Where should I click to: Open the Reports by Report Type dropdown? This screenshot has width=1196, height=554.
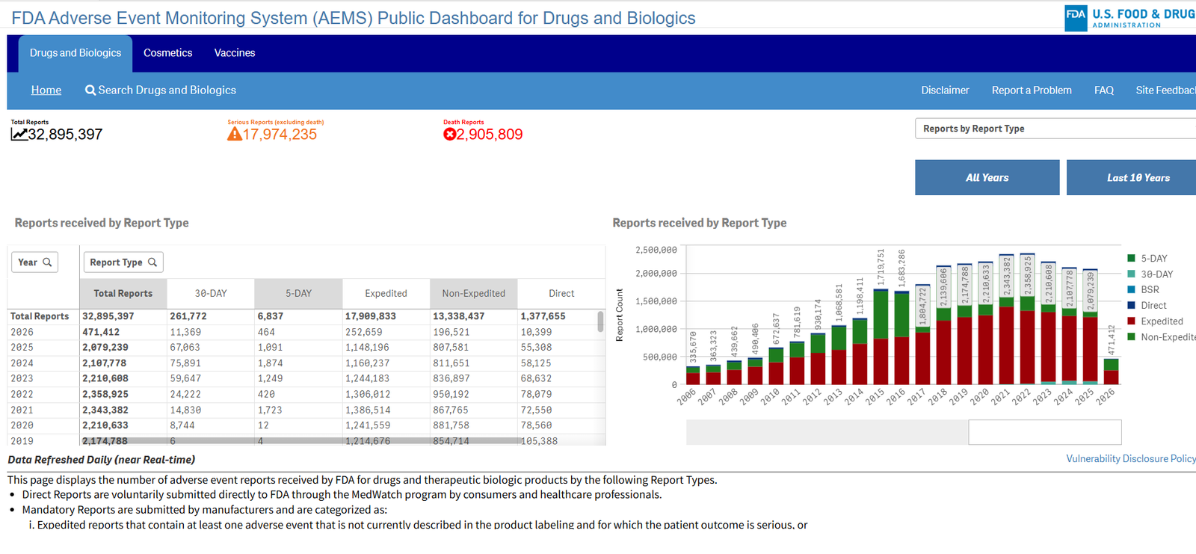[1054, 129]
